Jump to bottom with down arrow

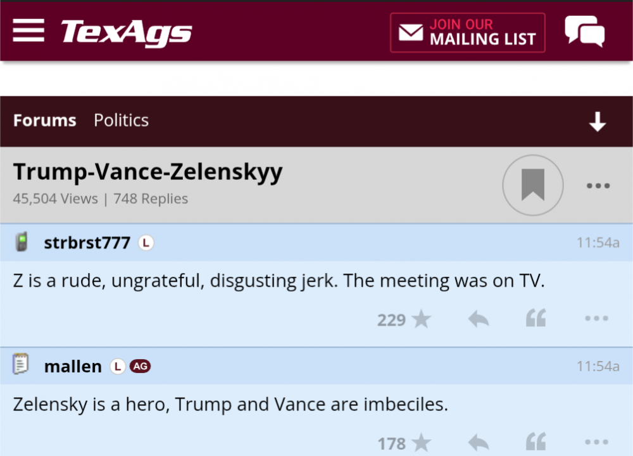point(597,122)
